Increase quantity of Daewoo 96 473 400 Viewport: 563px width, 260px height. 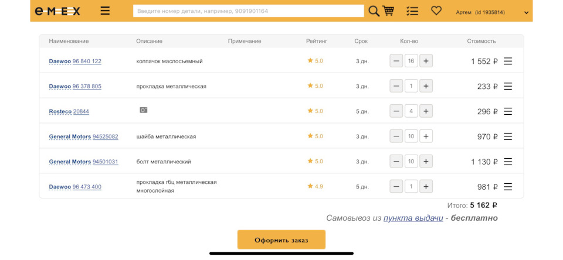426,186
